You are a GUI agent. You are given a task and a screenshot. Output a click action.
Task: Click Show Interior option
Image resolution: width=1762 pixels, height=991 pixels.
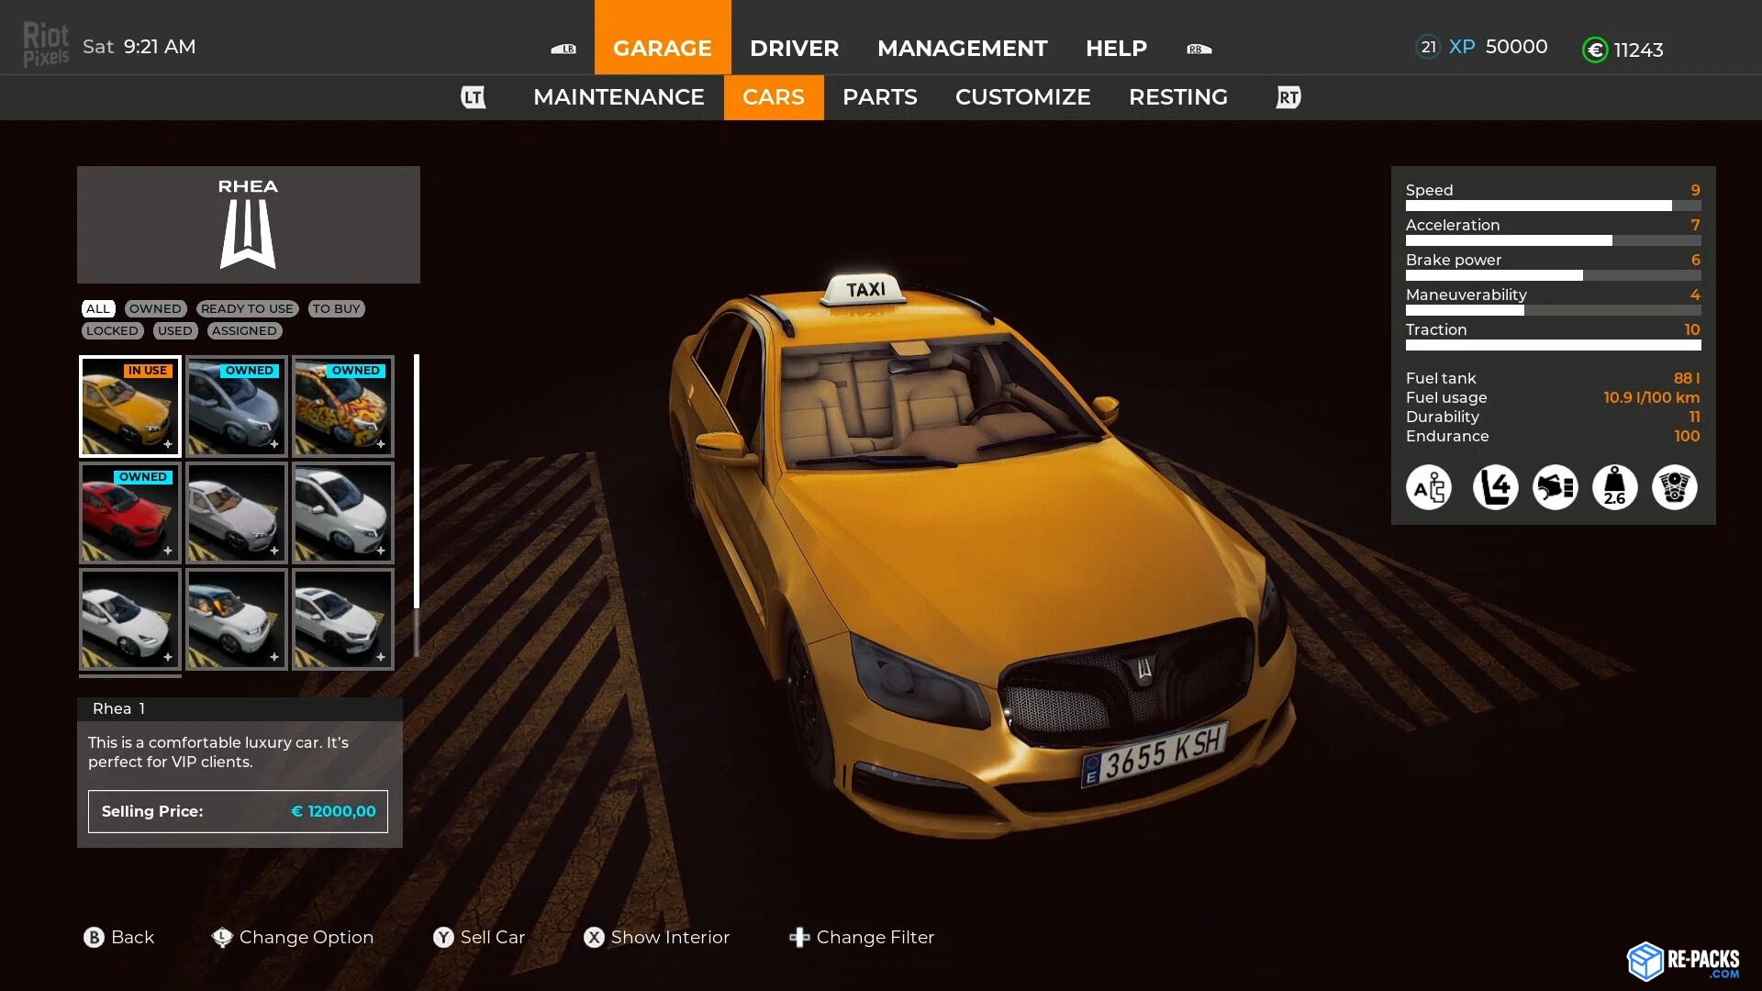click(x=657, y=937)
